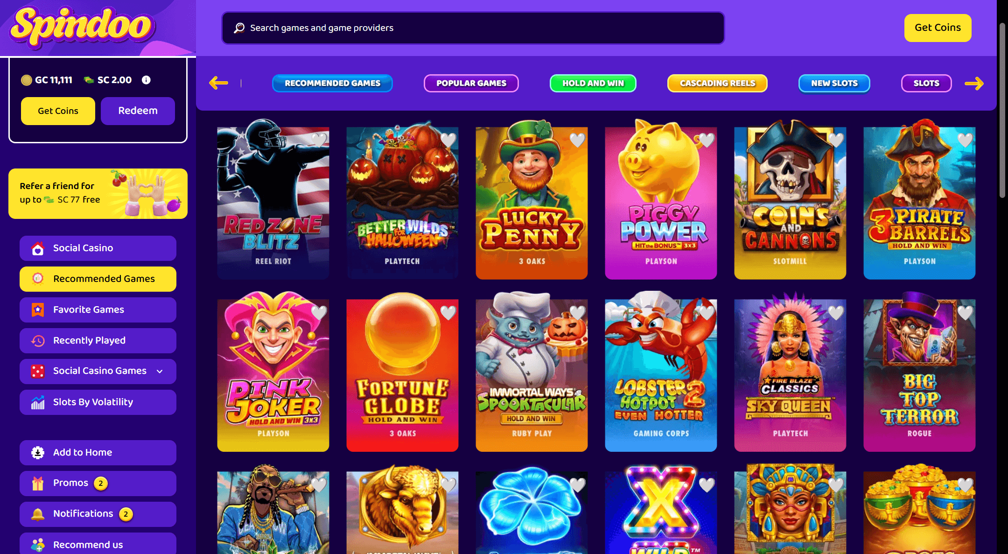1008x554 pixels.
Task: Open the Recently Played clock icon item
Action: coord(98,341)
